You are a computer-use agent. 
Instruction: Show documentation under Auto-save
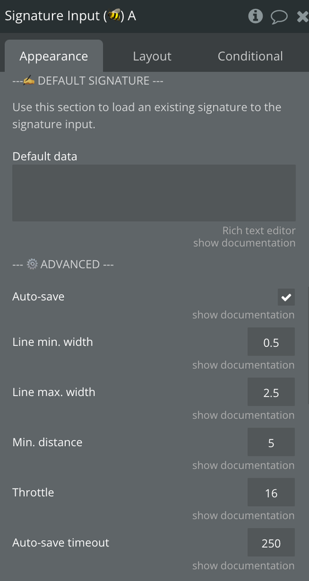(x=243, y=315)
